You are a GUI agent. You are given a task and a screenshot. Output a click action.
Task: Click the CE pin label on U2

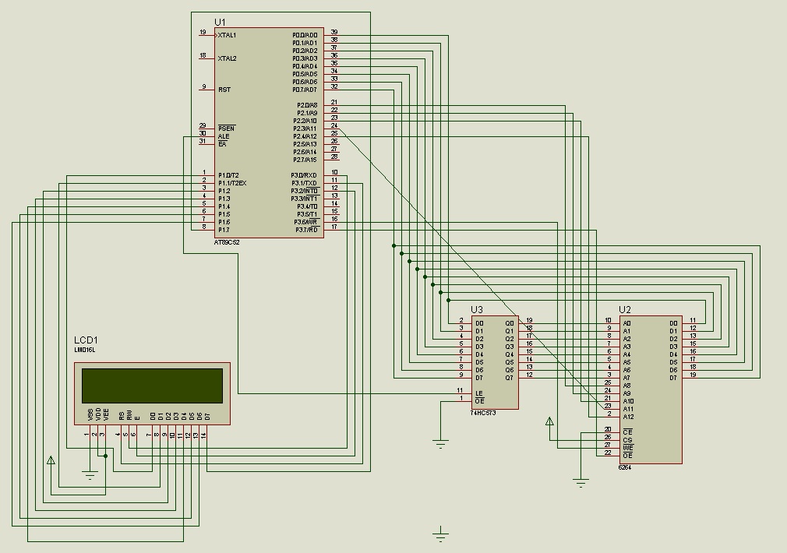pos(627,432)
